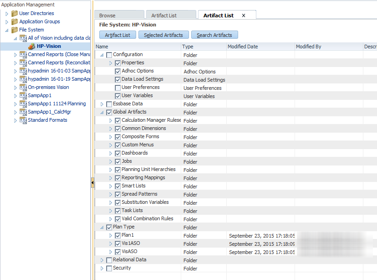
Task: Click the Search Artifacts button
Action: click(x=214, y=35)
